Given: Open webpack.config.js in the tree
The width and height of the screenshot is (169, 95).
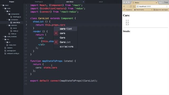Looking at the screenshot, I should pos(13,53).
